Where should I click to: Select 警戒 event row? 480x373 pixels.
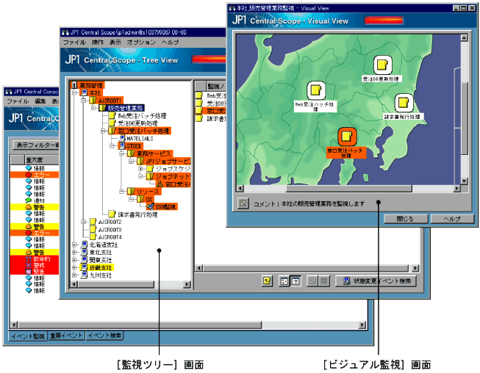[x=35, y=265]
